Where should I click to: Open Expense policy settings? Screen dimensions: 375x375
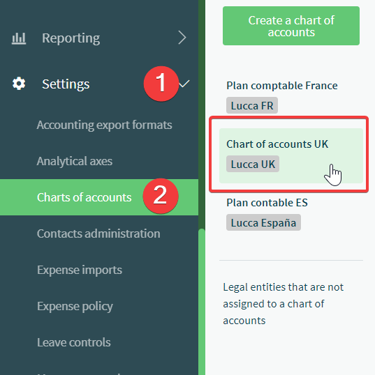(x=75, y=307)
